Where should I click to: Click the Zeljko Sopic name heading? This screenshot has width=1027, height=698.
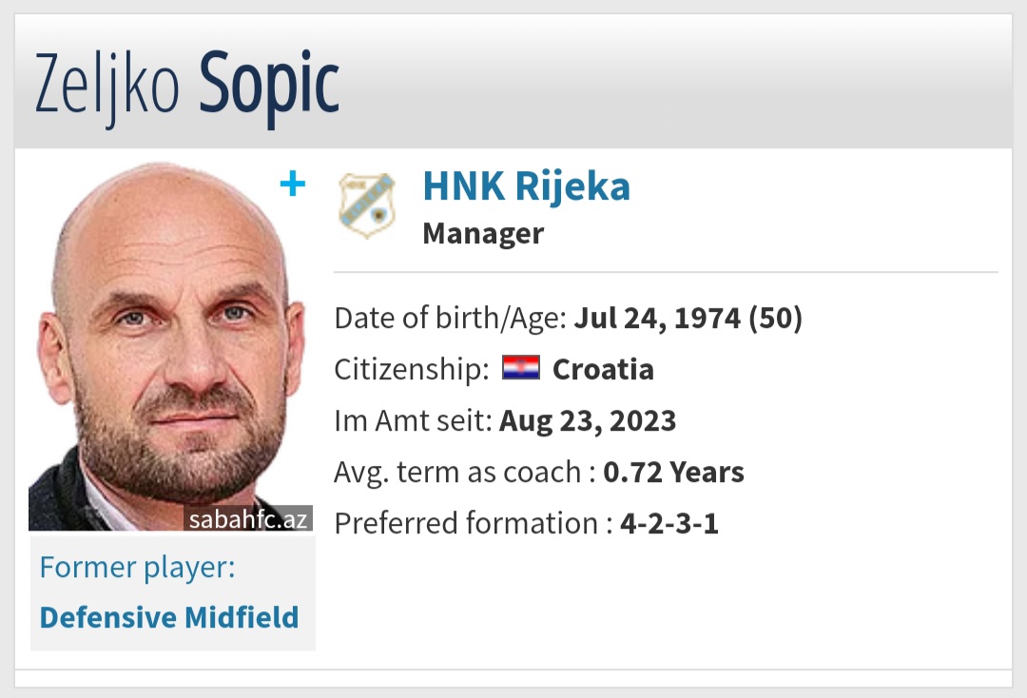coord(187,86)
